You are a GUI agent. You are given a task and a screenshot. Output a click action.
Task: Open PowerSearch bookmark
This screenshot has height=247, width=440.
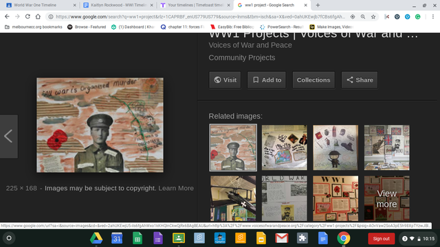coord(282,27)
